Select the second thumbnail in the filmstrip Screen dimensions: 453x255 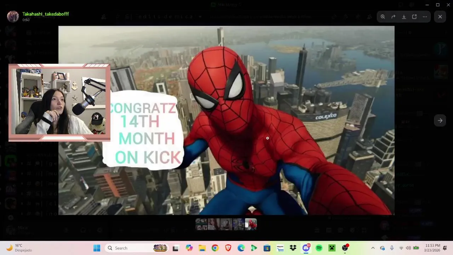pos(214,224)
